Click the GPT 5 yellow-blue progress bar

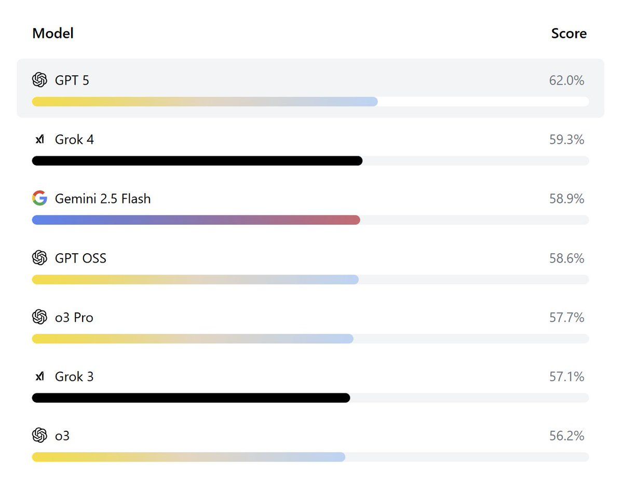(205, 102)
